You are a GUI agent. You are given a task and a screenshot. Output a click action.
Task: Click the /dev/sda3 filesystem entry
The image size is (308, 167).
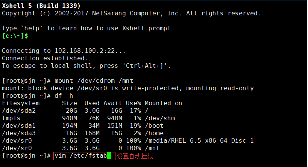[x=19, y=133]
